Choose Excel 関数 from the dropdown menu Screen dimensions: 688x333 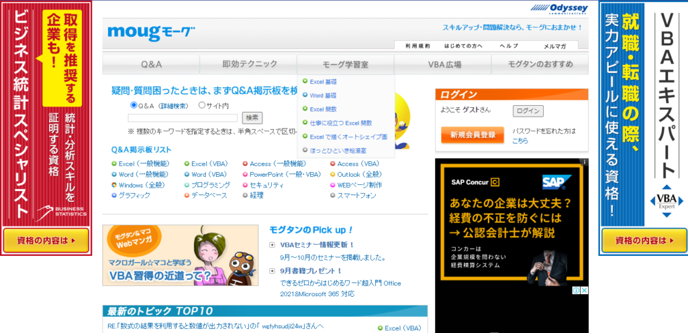[324, 109]
